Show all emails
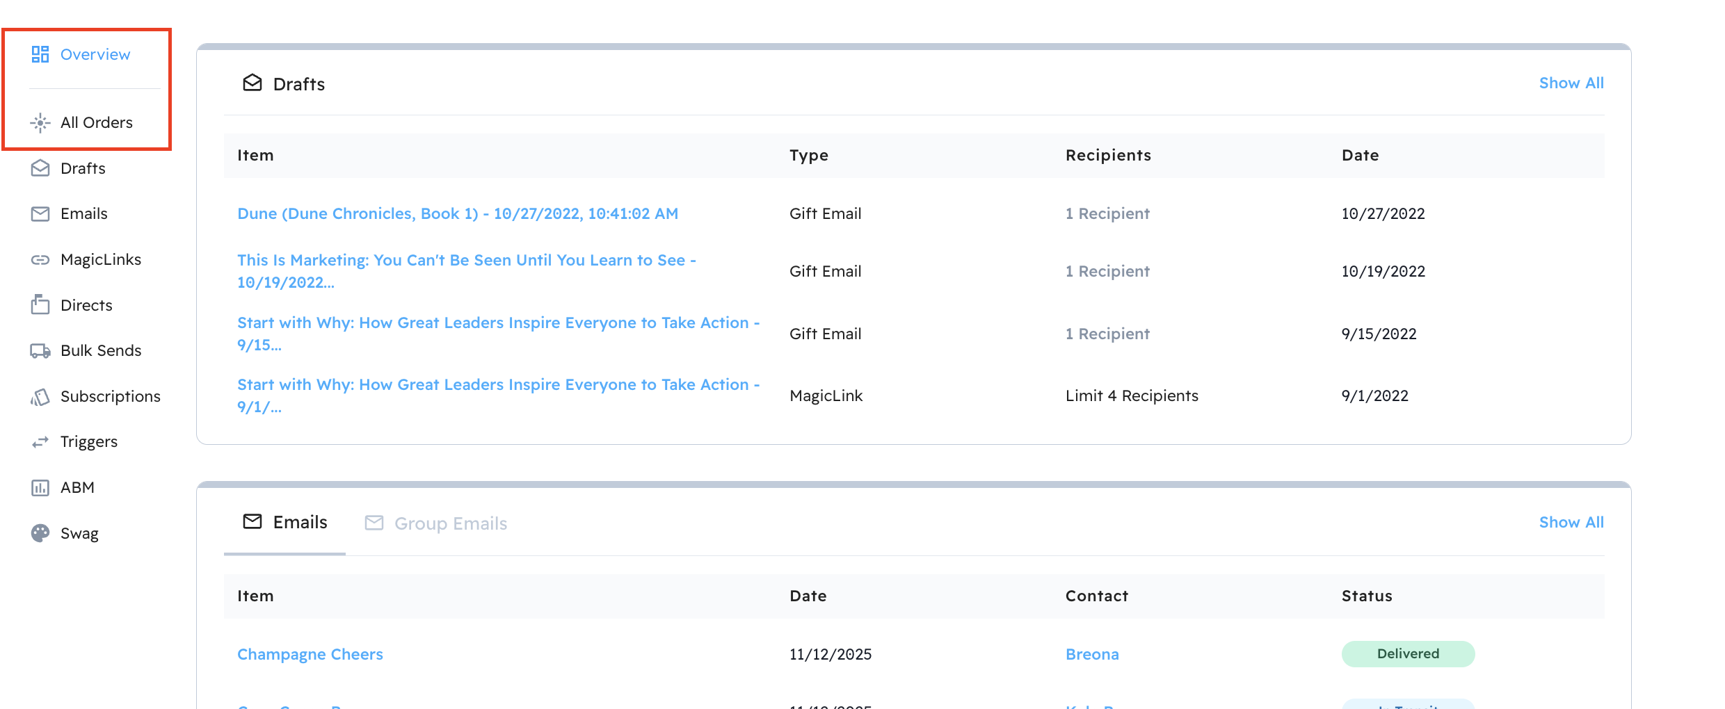The width and height of the screenshot is (1725, 709). pos(1571,523)
